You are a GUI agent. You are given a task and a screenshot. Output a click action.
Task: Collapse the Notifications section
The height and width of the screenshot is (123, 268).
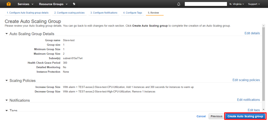pos(7,100)
